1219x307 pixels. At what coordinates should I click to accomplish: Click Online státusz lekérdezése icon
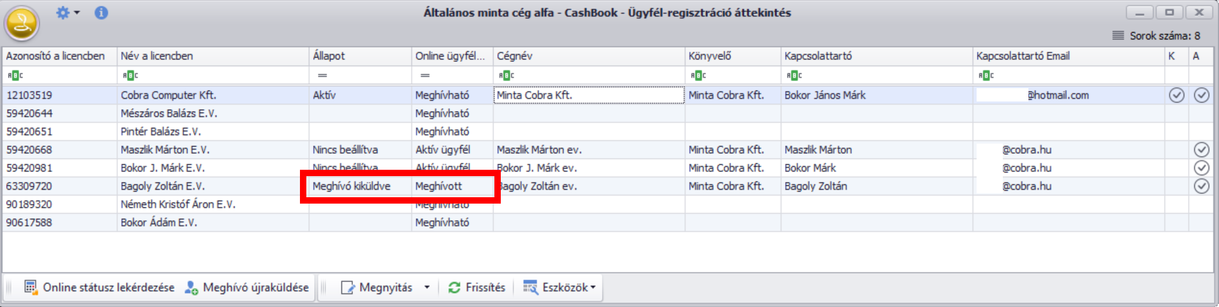coord(31,287)
